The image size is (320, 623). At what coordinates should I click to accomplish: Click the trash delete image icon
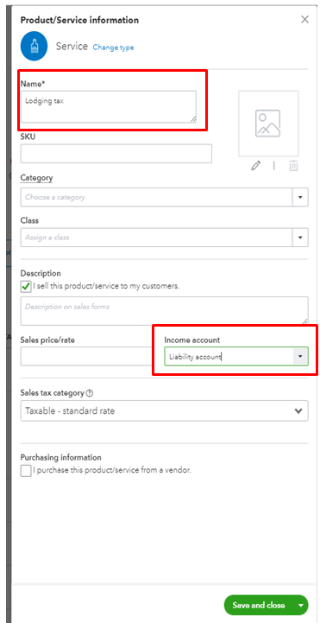tap(293, 166)
